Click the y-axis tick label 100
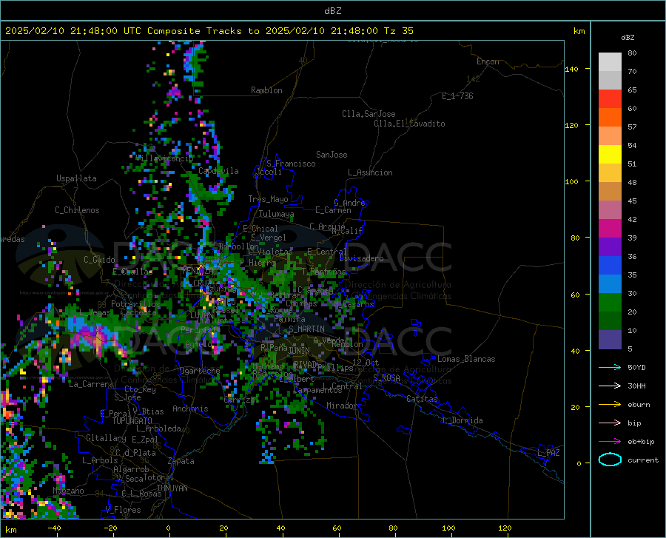This screenshot has height=538, width=666. pos(571,181)
